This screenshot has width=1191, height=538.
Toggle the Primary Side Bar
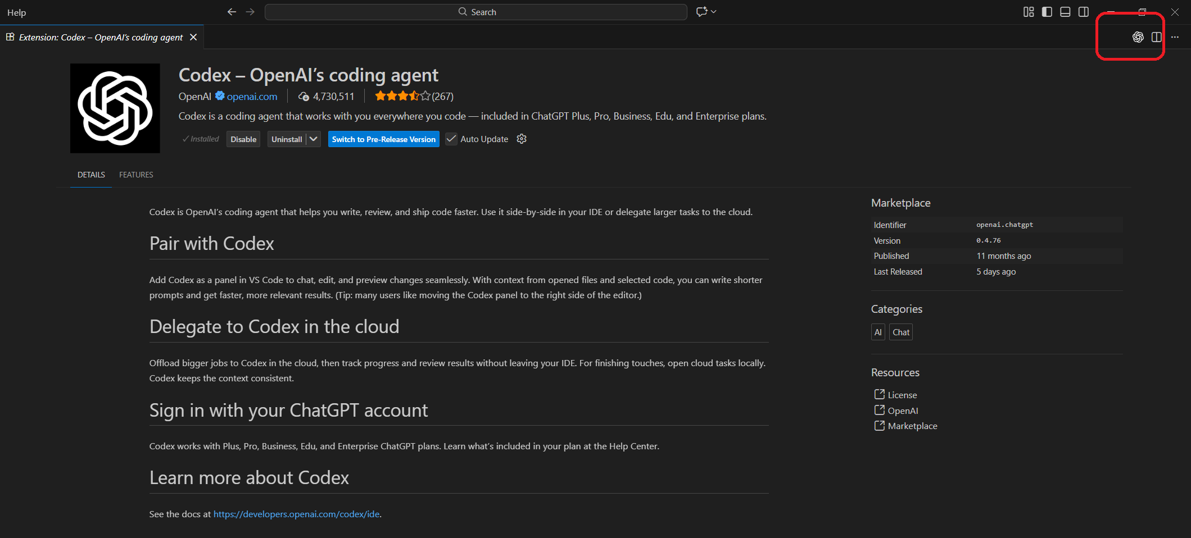1047,12
